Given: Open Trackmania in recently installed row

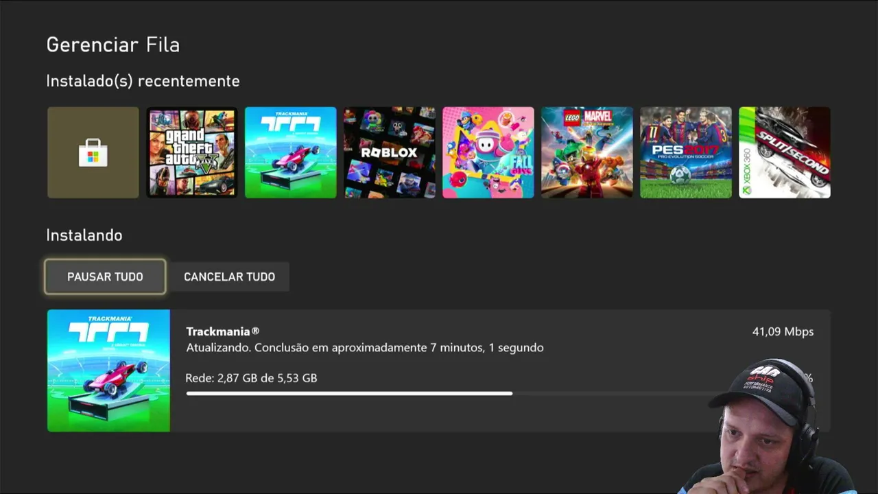Looking at the screenshot, I should coord(291,152).
